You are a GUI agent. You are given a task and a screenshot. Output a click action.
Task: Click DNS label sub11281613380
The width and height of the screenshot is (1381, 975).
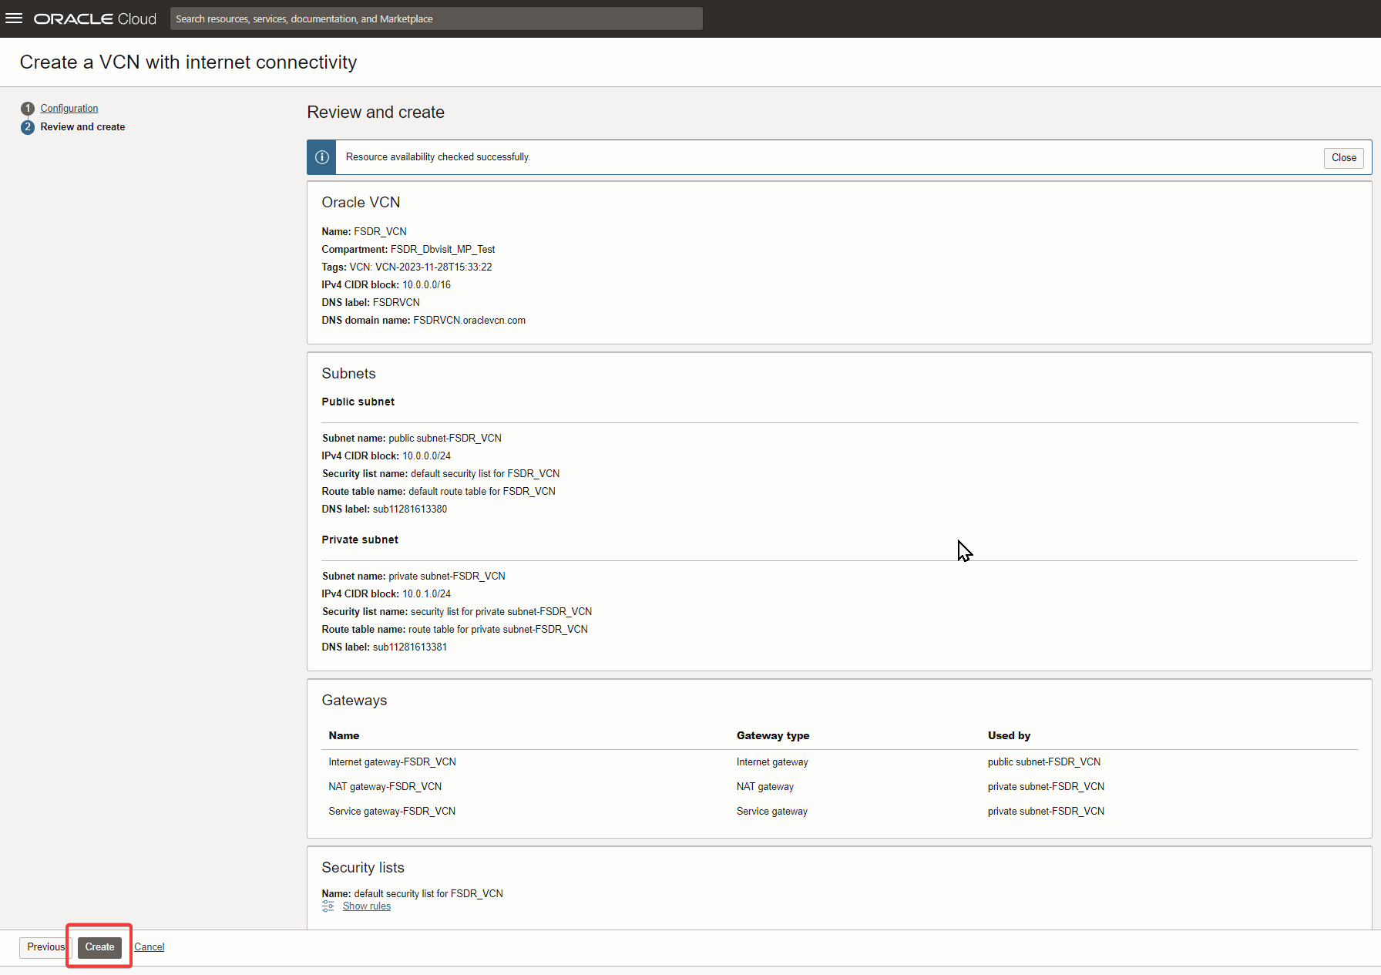410,509
